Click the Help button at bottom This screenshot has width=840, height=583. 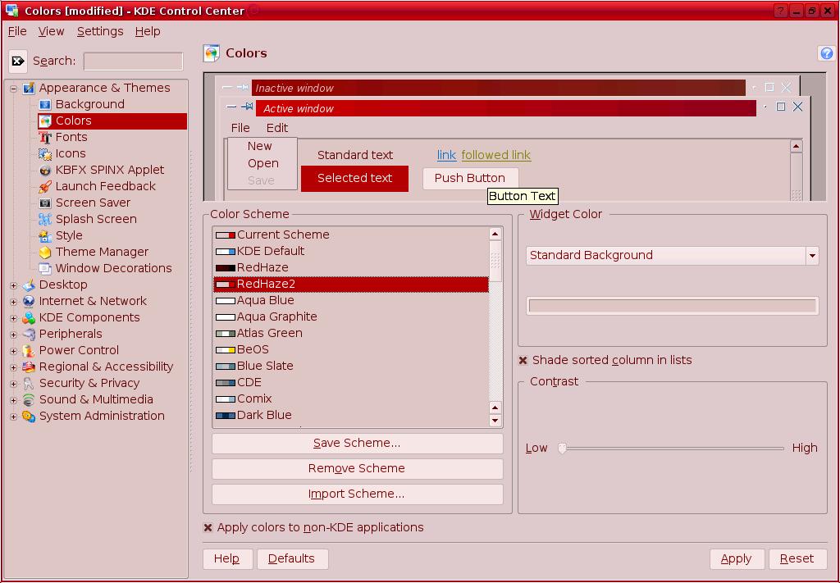(x=227, y=559)
